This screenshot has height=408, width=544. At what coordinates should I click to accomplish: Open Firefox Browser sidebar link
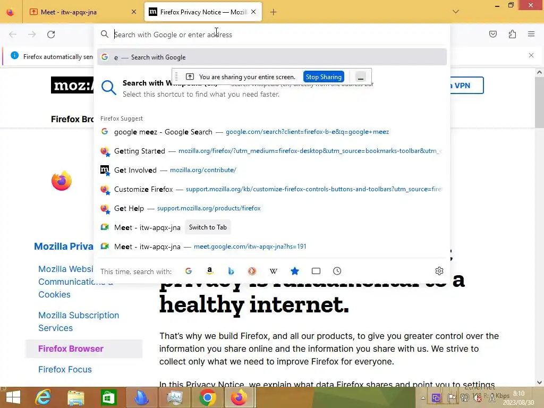(x=71, y=348)
